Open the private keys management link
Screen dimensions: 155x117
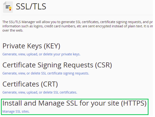point(41,54)
